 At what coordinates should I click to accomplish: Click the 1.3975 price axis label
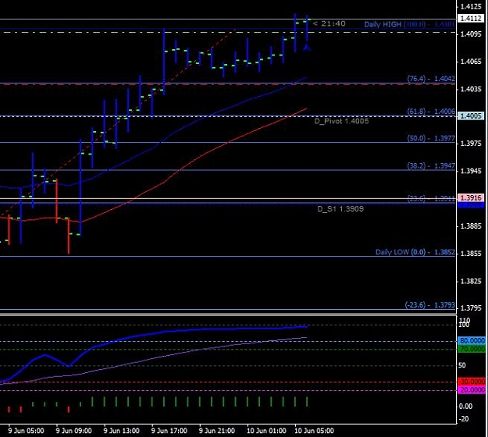(x=471, y=144)
